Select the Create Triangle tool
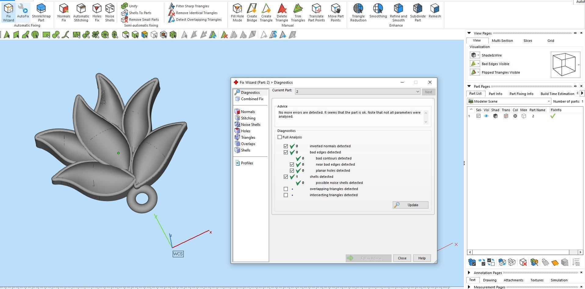The height and width of the screenshot is (289, 585). (266, 13)
